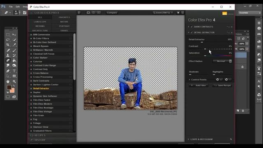Open the Essentials workspace dropdown in Photoshop

249,13
